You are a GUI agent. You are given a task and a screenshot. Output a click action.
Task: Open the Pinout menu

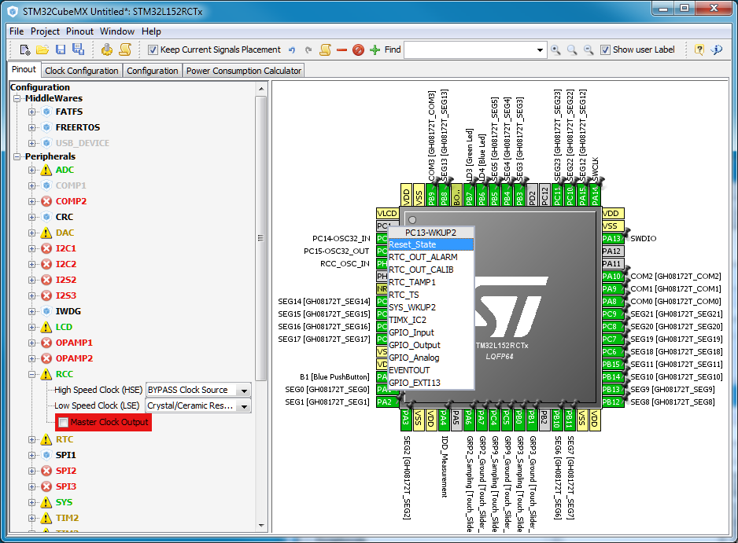[x=79, y=31]
